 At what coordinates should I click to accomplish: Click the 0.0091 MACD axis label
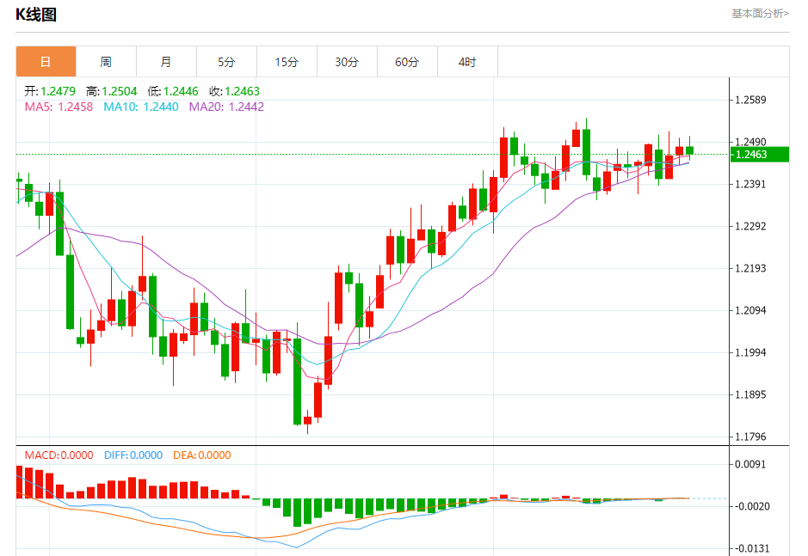pyautogui.click(x=750, y=464)
